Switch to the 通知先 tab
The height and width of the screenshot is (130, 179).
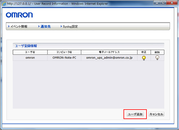coord(45,27)
